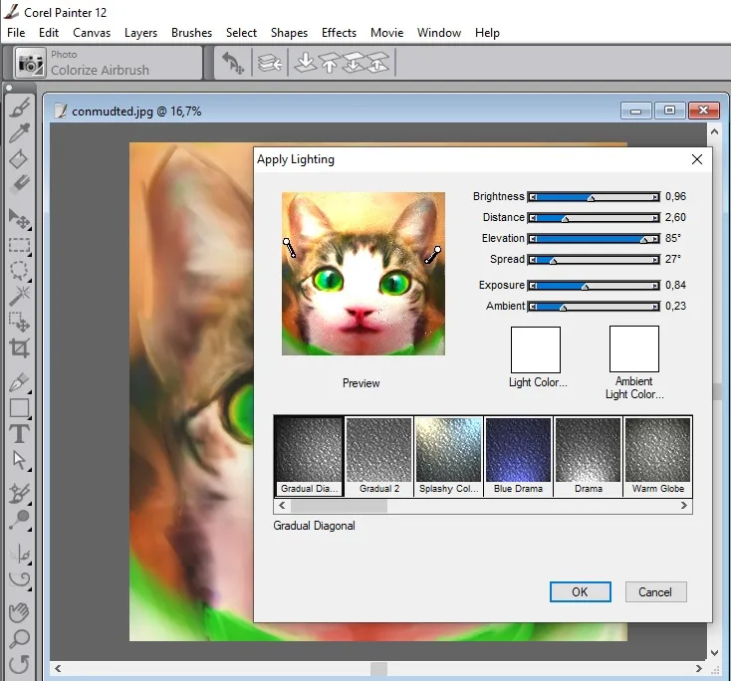This screenshot has height=681, width=731.
Task: Open the Canvas menu
Action: 92,33
